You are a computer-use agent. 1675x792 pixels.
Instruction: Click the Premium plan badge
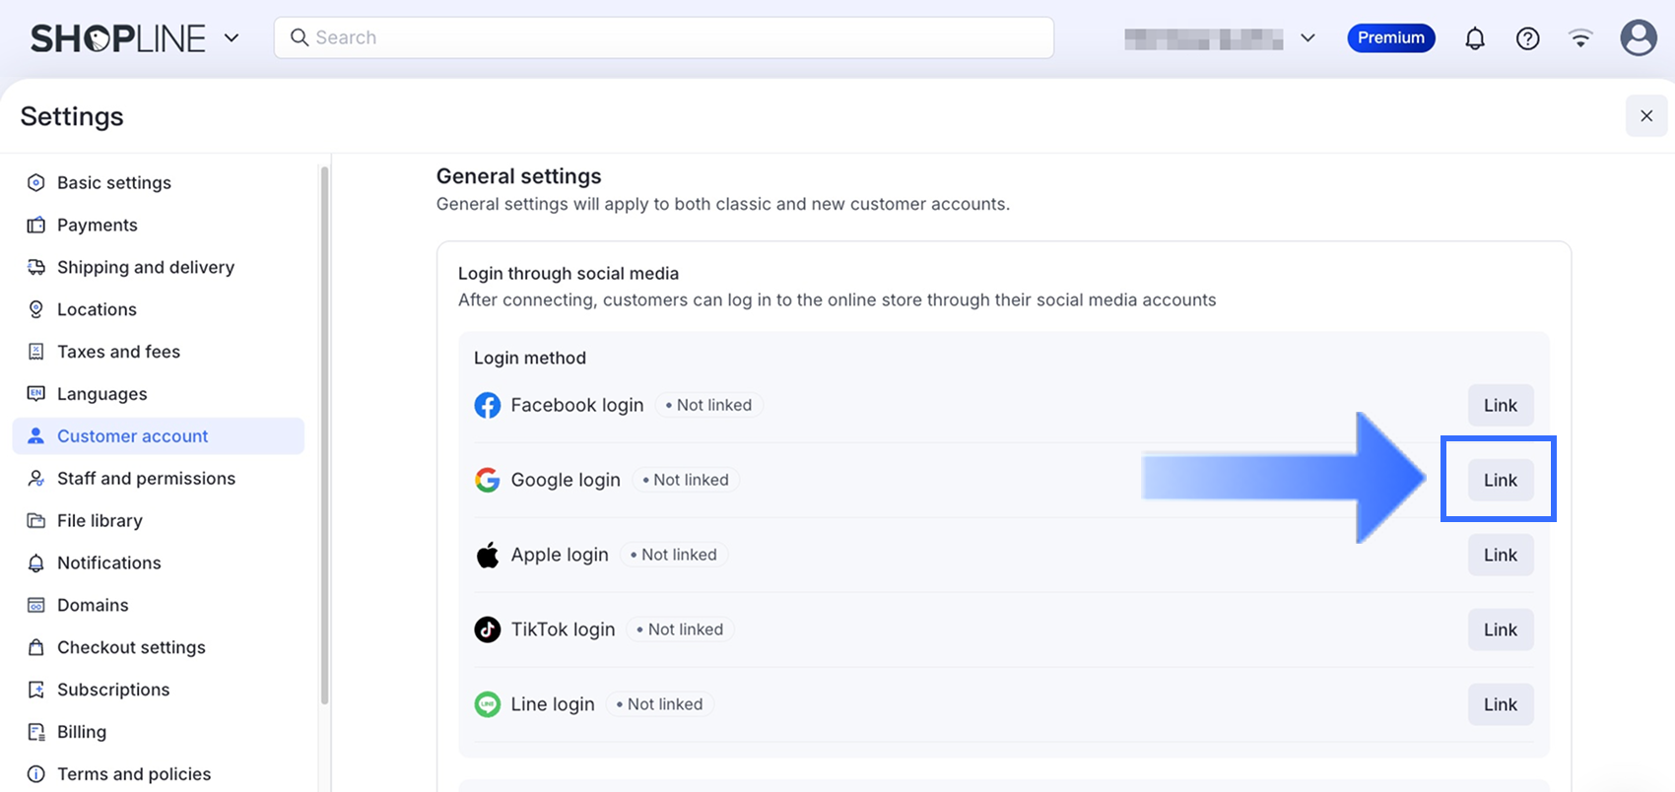[1390, 38]
